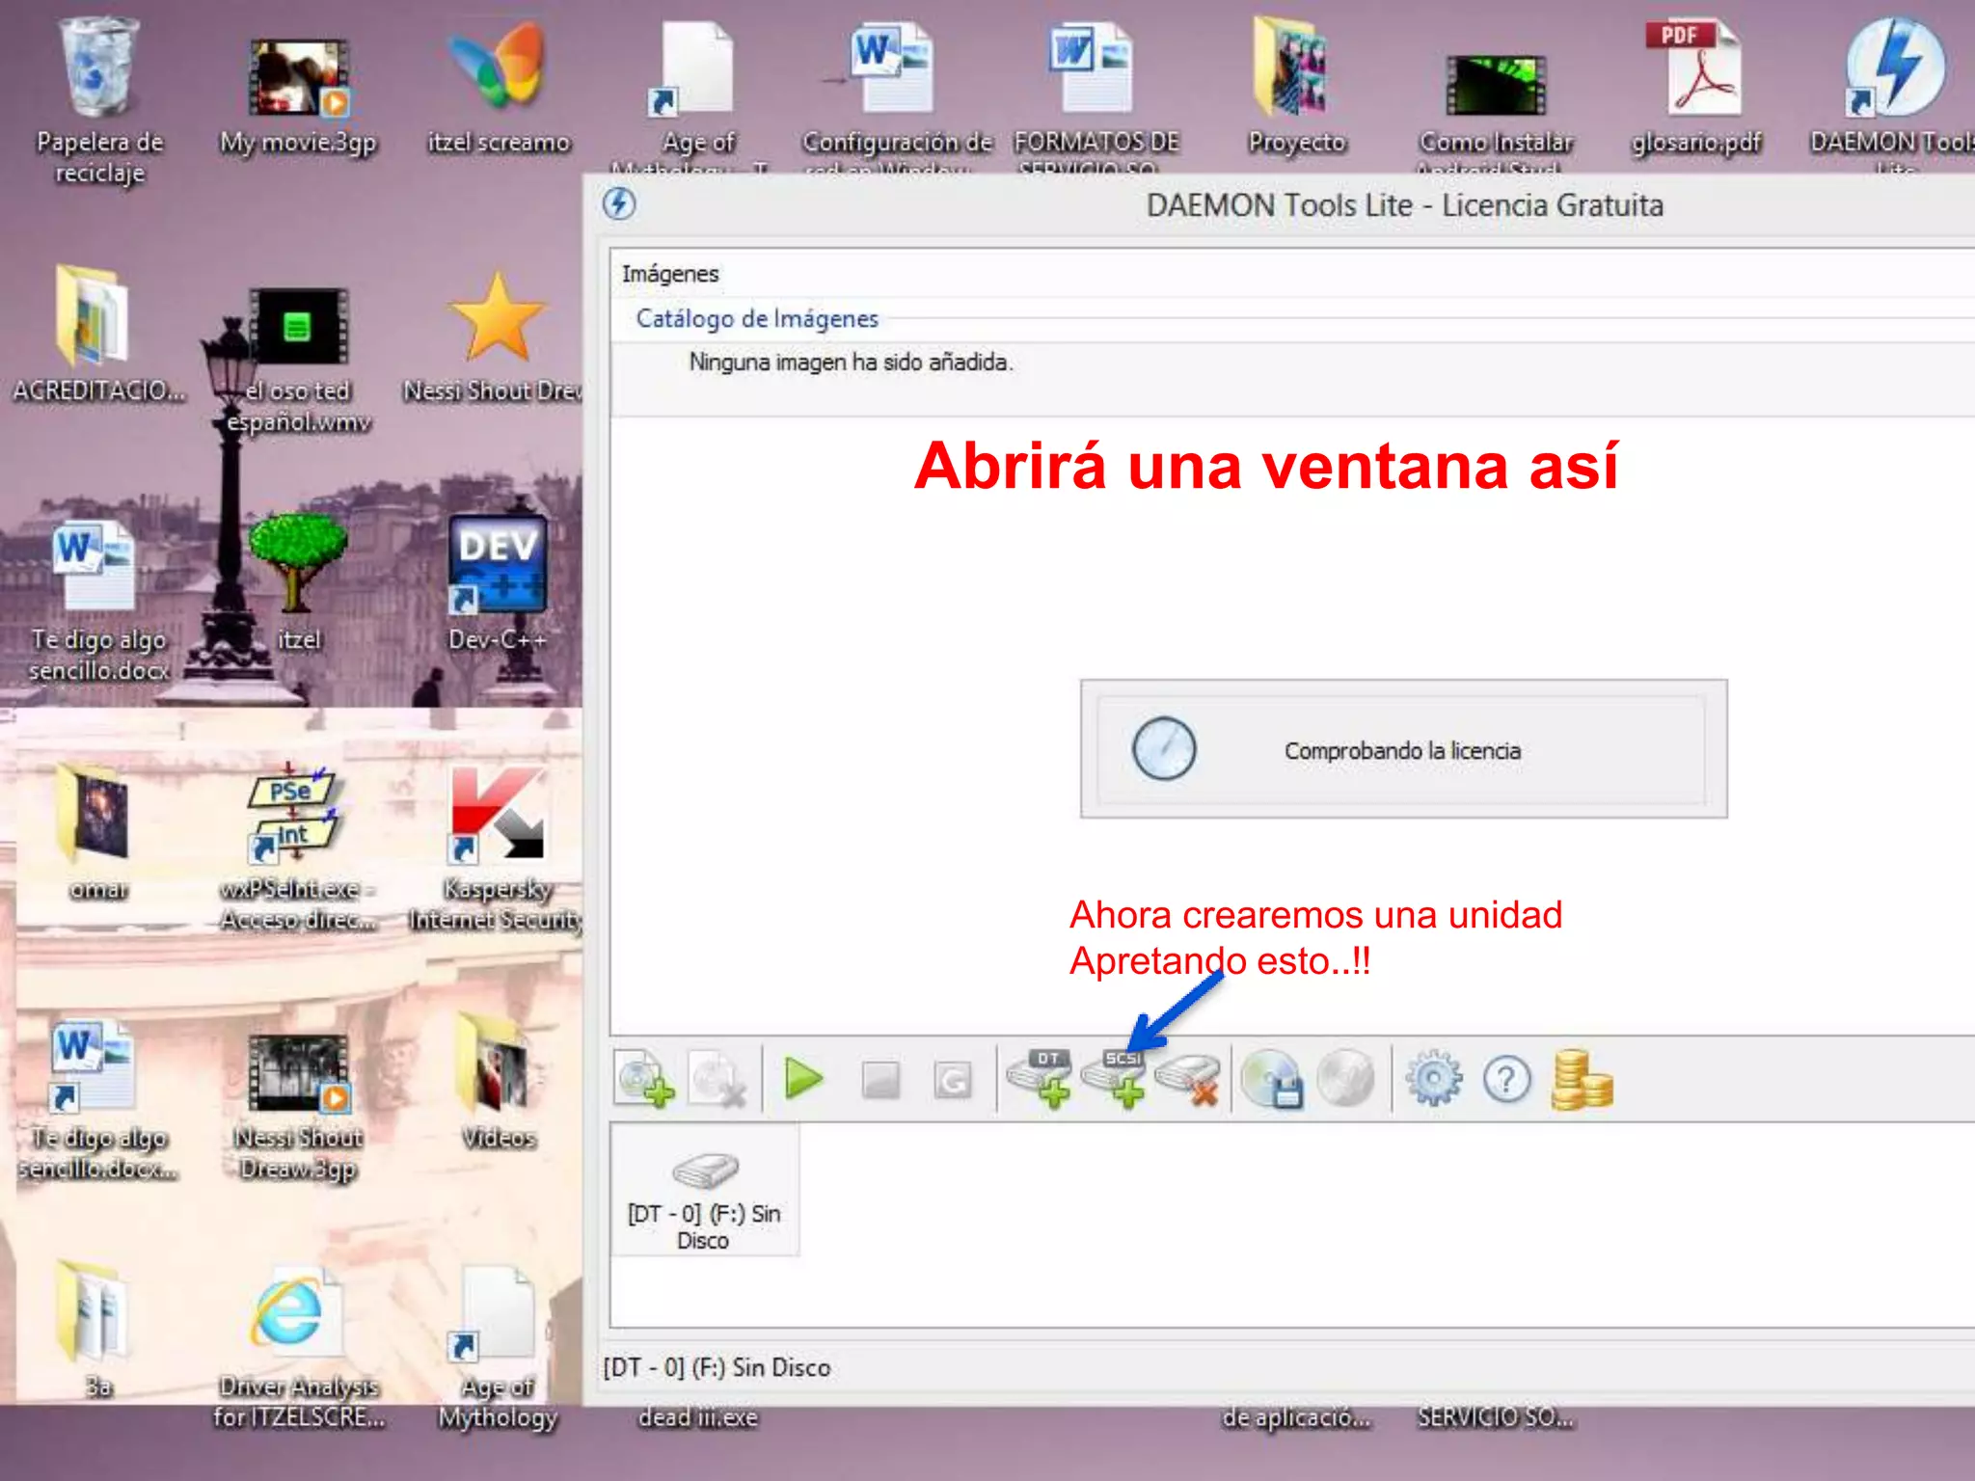Select the Proyecto folder on desktop
The width and height of the screenshot is (1975, 1481).
[1296, 87]
